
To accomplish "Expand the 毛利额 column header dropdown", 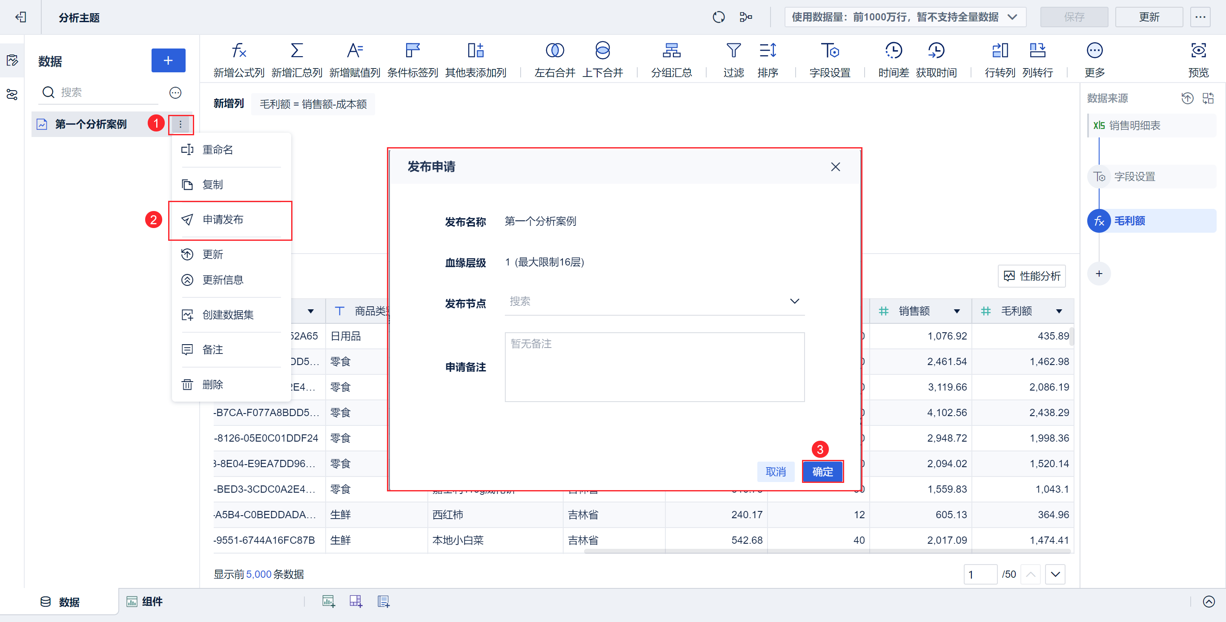I will 1059,311.
